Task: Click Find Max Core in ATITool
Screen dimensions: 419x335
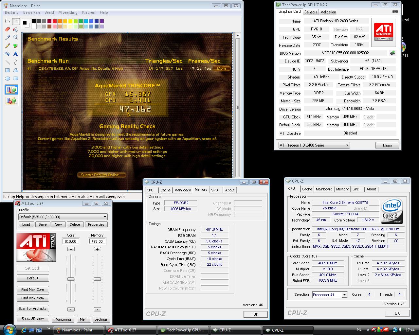Action: (x=33, y=290)
